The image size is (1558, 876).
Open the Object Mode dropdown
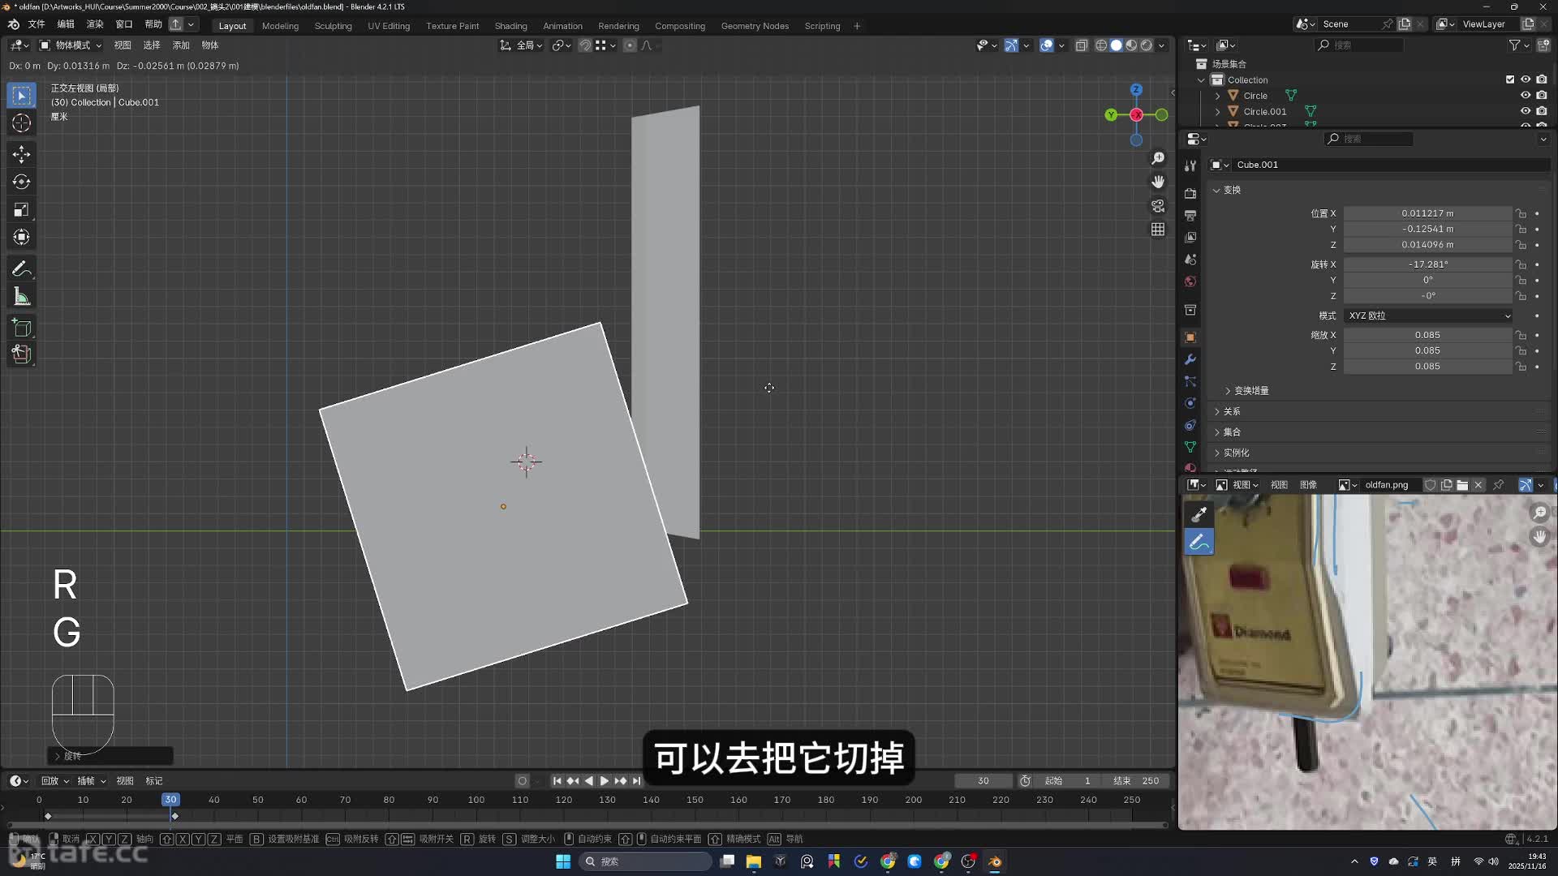click(x=71, y=45)
